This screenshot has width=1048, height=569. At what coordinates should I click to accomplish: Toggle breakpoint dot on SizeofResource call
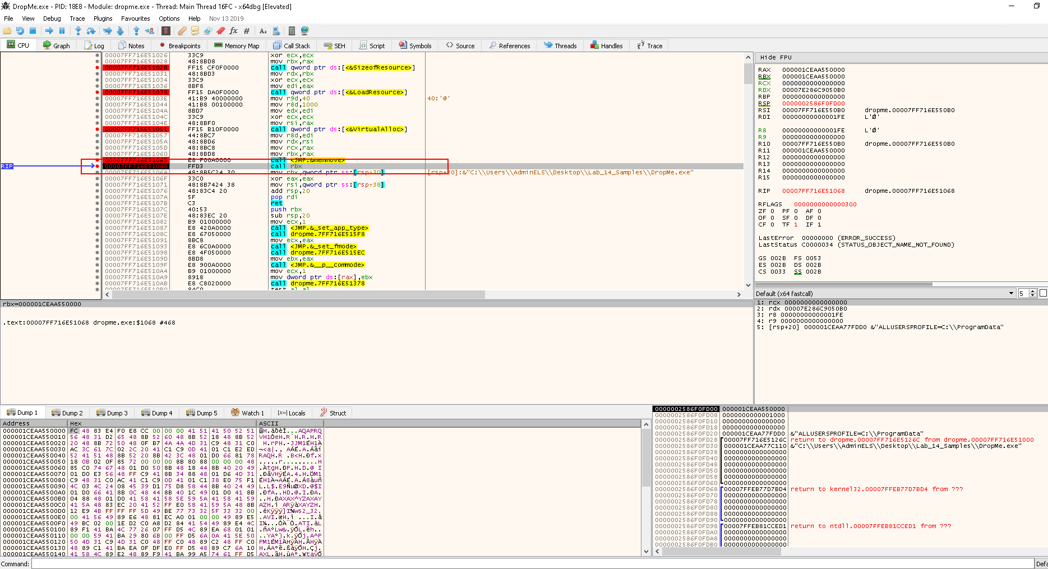tap(98, 67)
